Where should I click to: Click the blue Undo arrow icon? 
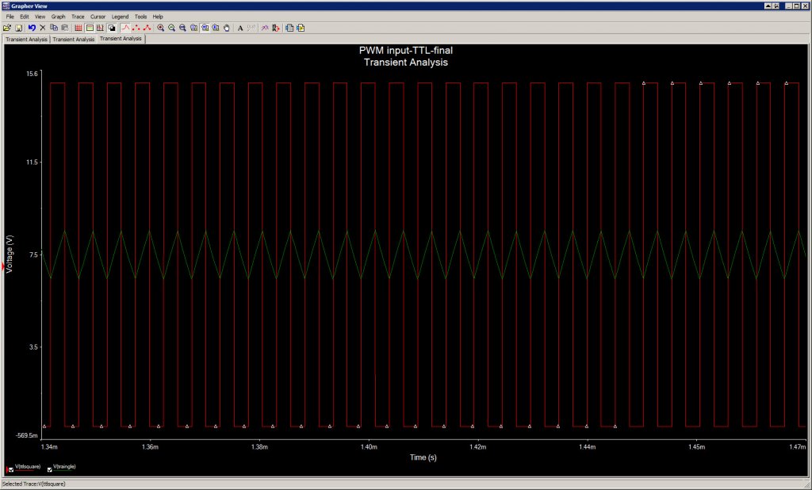32,28
